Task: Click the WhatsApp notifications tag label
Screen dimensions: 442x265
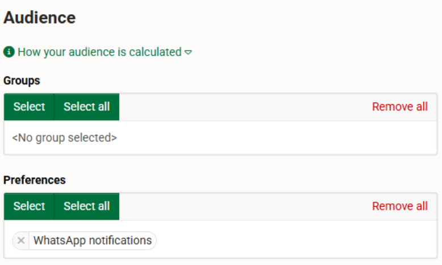Action: coord(92,241)
